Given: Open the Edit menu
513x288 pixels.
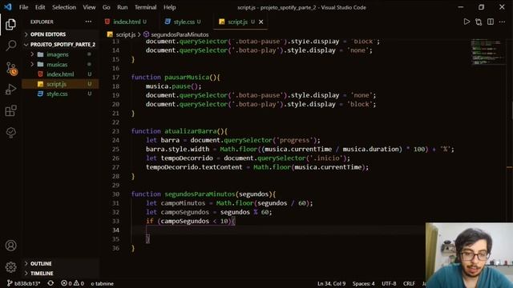Looking at the screenshot, I should [40, 7].
